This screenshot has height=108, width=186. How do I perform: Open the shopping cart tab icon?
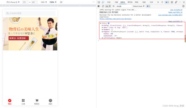tap(37, 101)
